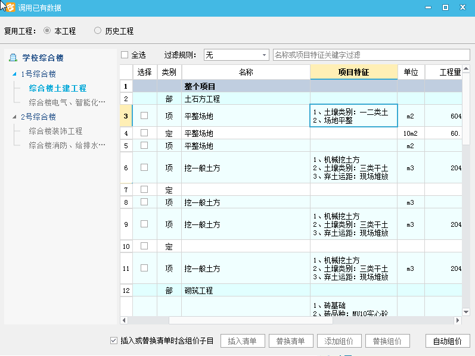
Task: Tick the 全选 checkbox
Action: [125, 55]
